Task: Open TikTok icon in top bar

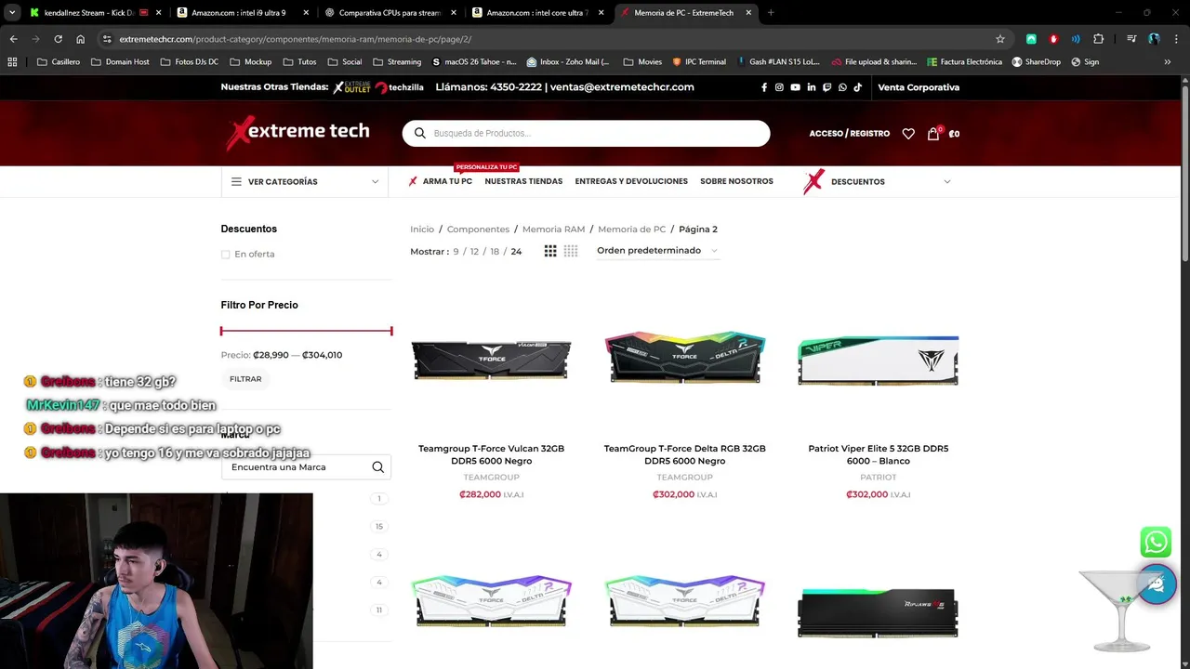Action: click(x=857, y=87)
